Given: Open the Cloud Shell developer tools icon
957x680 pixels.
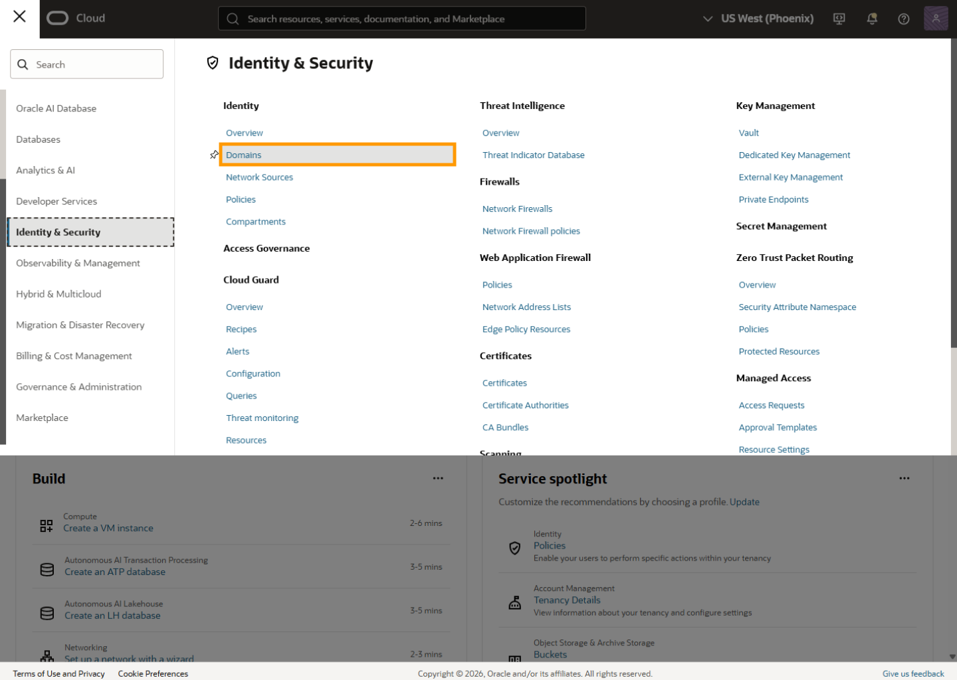Looking at the screenshot, I should 839,19.
